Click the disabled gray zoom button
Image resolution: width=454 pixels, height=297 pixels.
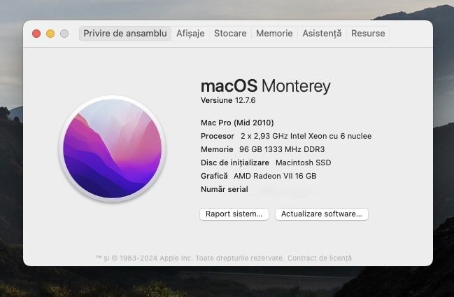[64, 34]
